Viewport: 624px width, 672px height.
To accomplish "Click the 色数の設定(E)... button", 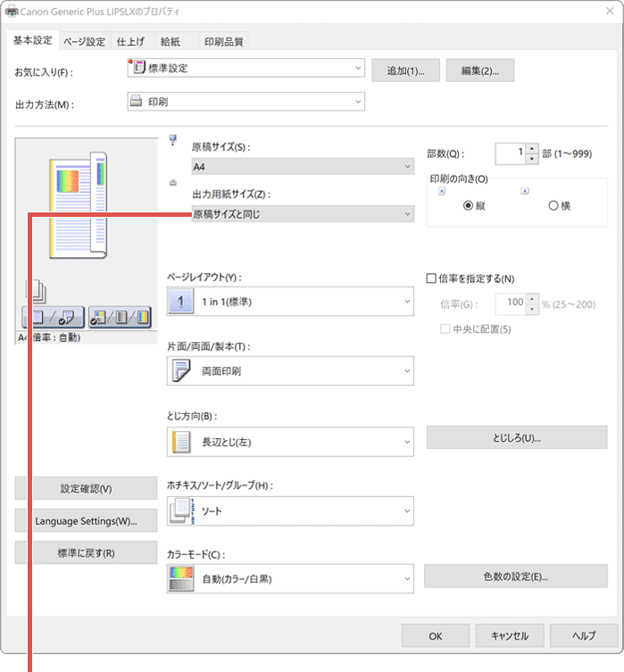I will 516,577.
